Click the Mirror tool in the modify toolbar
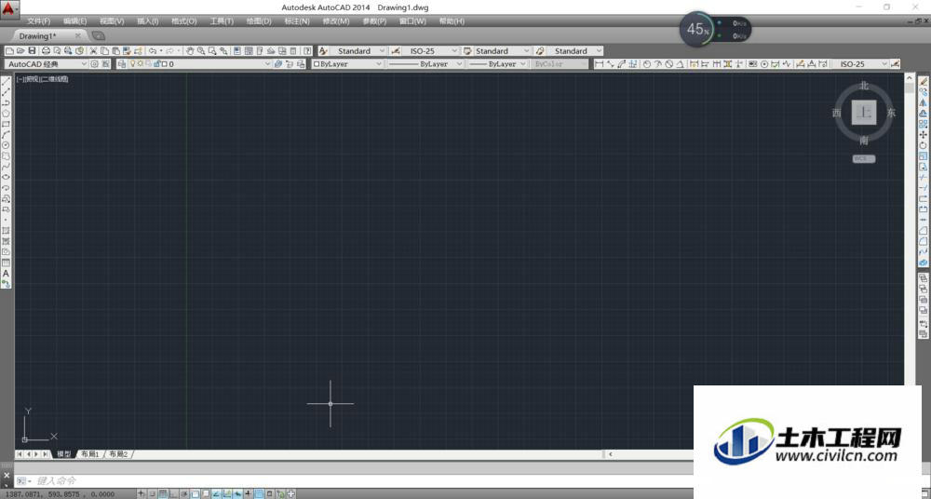Viewport: 931px width, 499px height. 924,102
